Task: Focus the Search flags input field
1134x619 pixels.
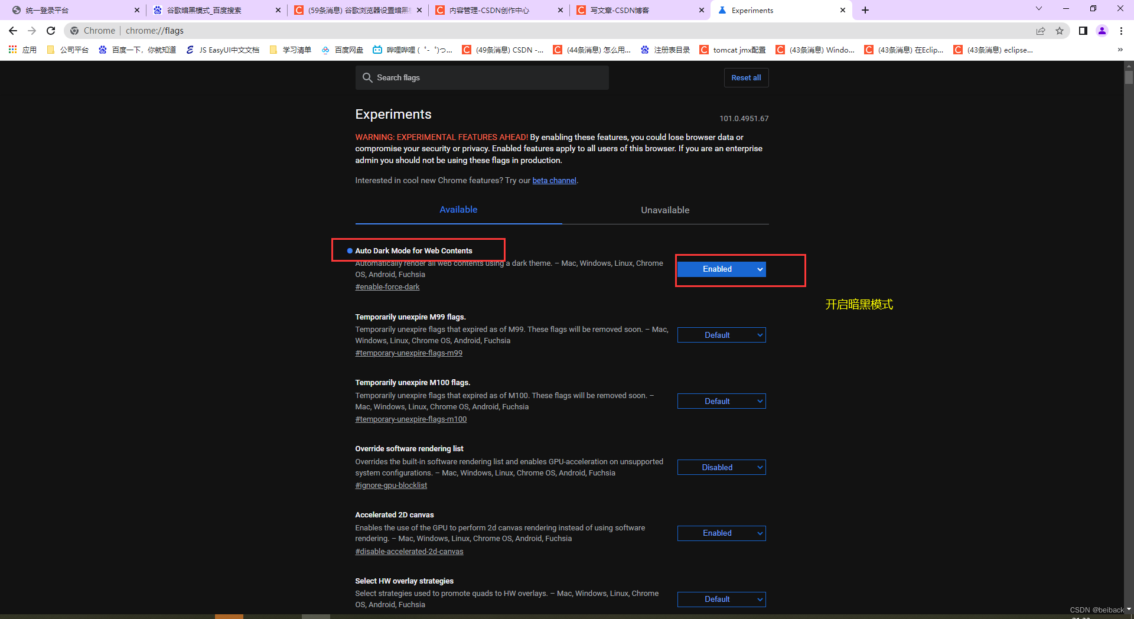Action: pos(482,78)
